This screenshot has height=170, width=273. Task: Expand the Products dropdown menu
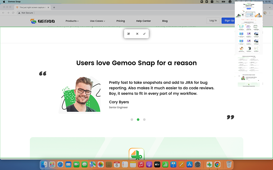pyautogui.click(x=72, y=21)
